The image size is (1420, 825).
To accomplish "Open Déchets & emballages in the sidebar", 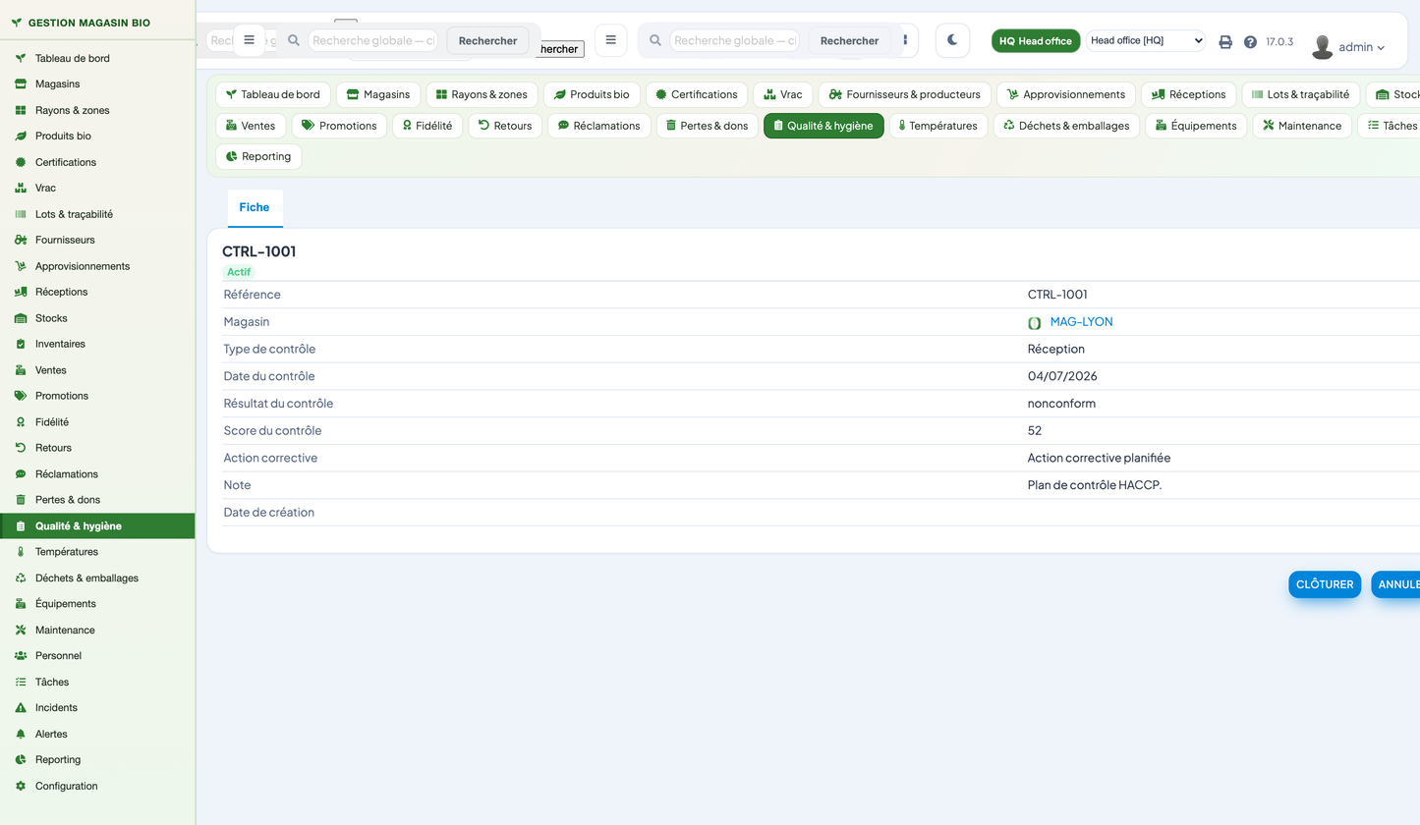I will 97,577.
